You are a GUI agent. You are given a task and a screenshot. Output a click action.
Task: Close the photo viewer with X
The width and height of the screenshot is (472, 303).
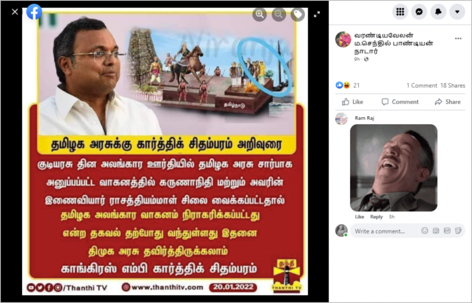point(15,12)
